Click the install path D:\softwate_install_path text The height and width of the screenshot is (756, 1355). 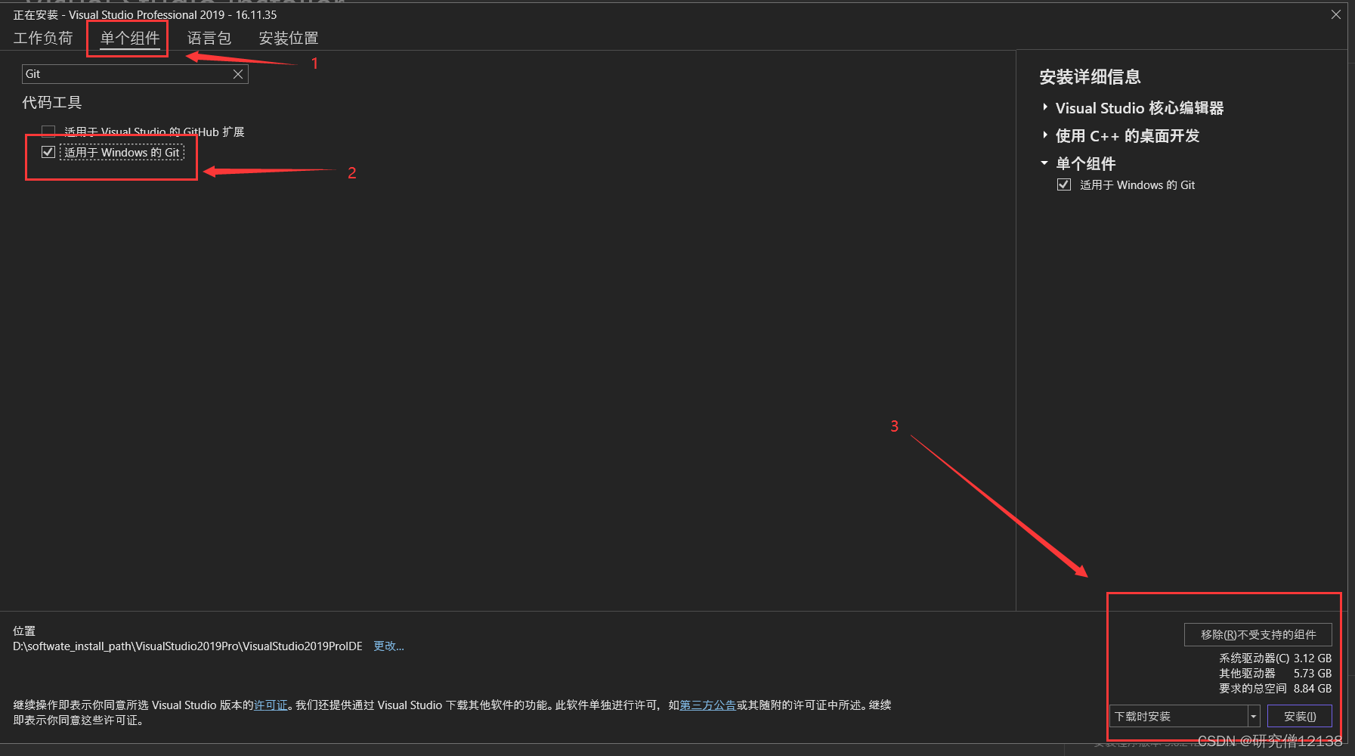tap(187, 646)
